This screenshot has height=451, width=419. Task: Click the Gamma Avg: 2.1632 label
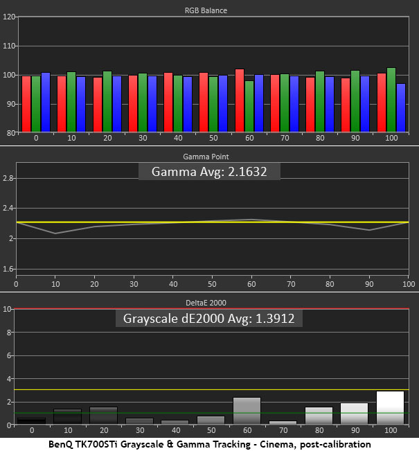pos(209,170)
